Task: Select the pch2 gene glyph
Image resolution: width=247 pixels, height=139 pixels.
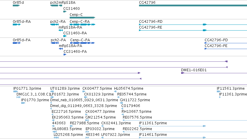Action: pyautogui.click(x=54, y=5)
